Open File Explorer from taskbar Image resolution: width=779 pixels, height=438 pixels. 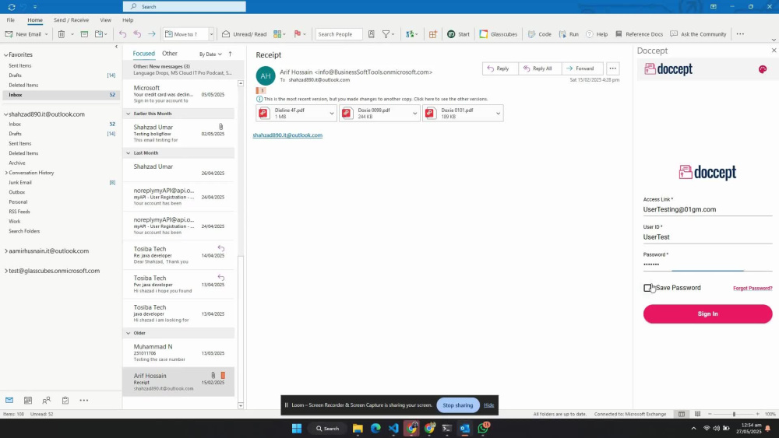358,429
